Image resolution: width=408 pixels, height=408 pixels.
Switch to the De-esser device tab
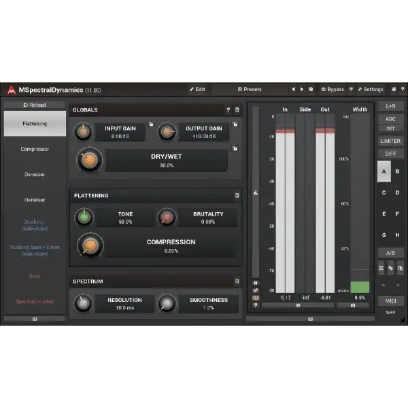(x=35, y=174)
